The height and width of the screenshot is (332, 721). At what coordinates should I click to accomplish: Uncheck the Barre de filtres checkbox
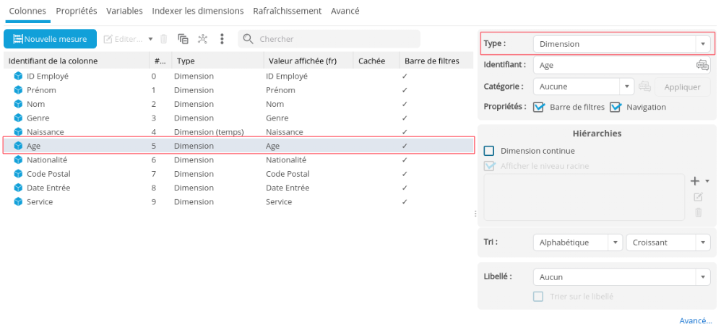[x=538, y=107]
